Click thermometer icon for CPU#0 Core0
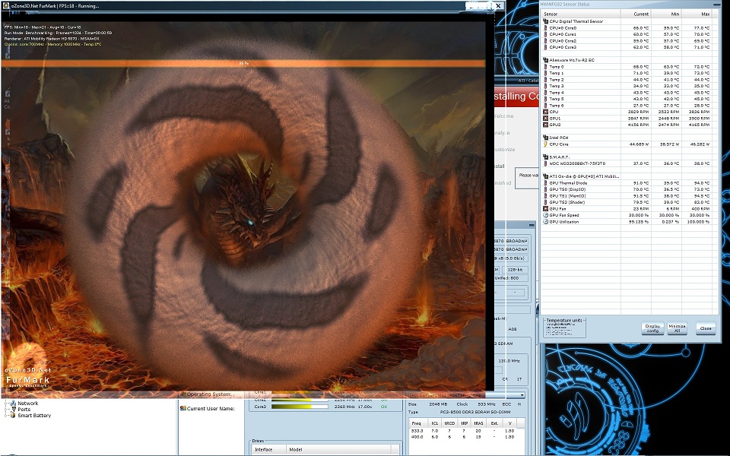The width and height of the screenshot is (730, 456). point(546,28)
